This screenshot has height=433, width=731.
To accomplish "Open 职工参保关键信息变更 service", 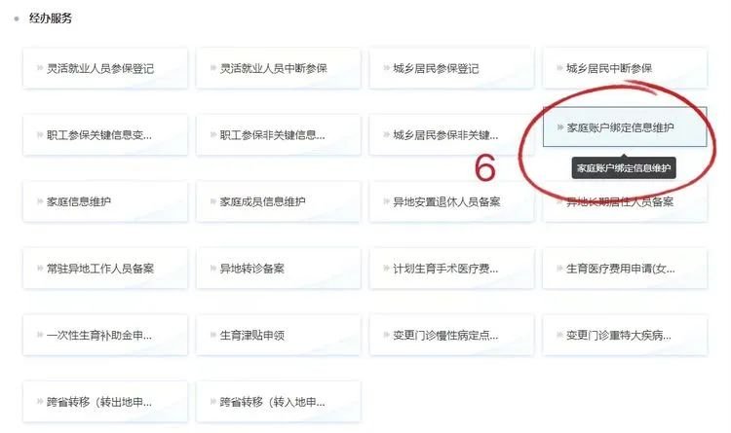I will 105,135.
